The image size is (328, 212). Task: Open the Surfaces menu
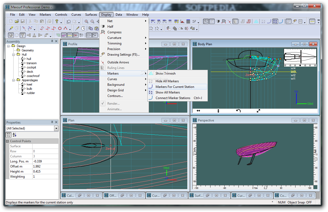(x=91, y=15)
